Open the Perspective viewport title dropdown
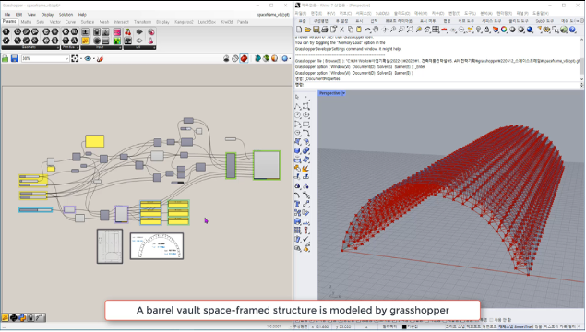 coord(343,93)
